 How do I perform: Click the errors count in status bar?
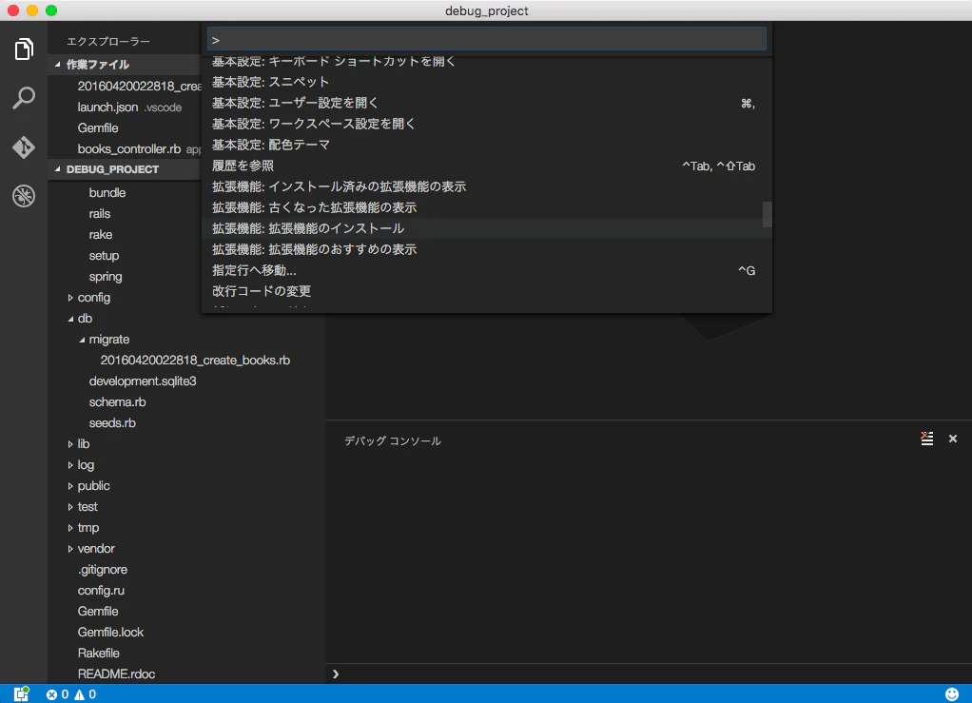click(58, 694)
